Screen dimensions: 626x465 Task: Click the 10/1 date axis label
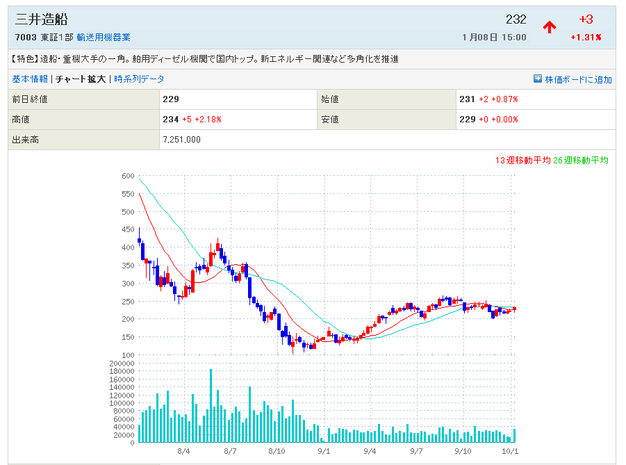click(x=510, y=451)
